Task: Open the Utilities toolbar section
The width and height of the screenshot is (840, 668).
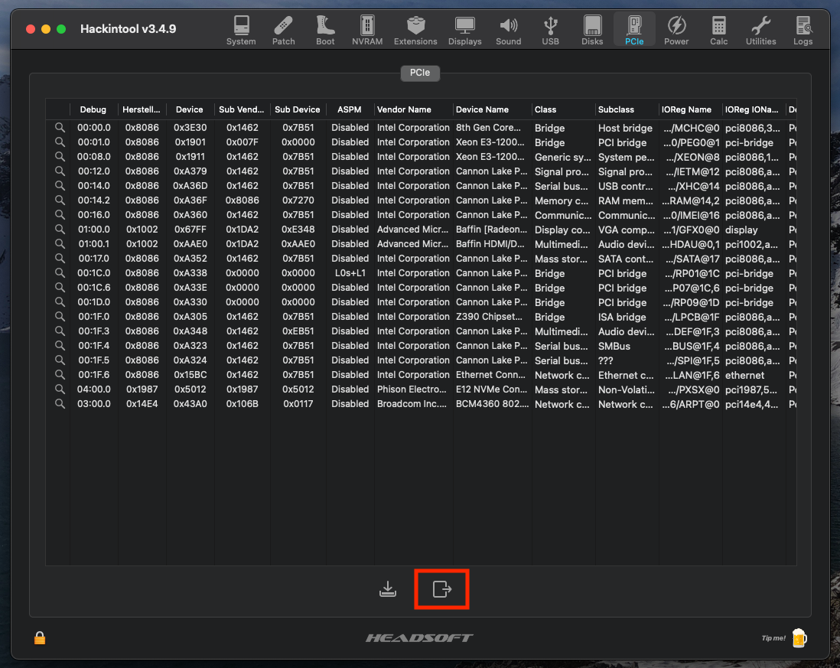Action: (760, 30)
